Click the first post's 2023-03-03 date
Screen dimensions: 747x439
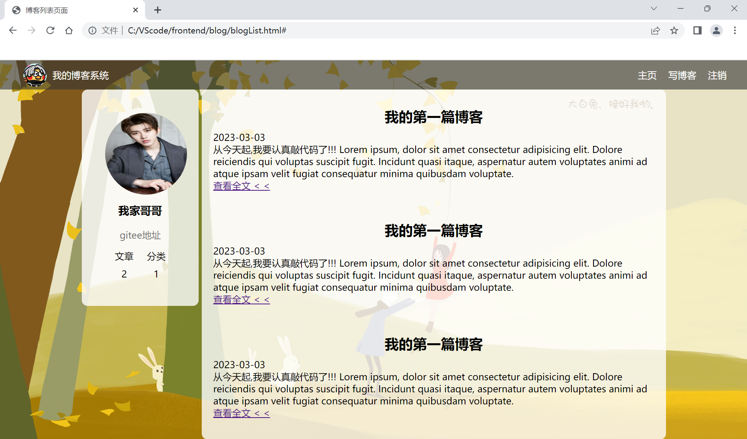click(239, 137)
